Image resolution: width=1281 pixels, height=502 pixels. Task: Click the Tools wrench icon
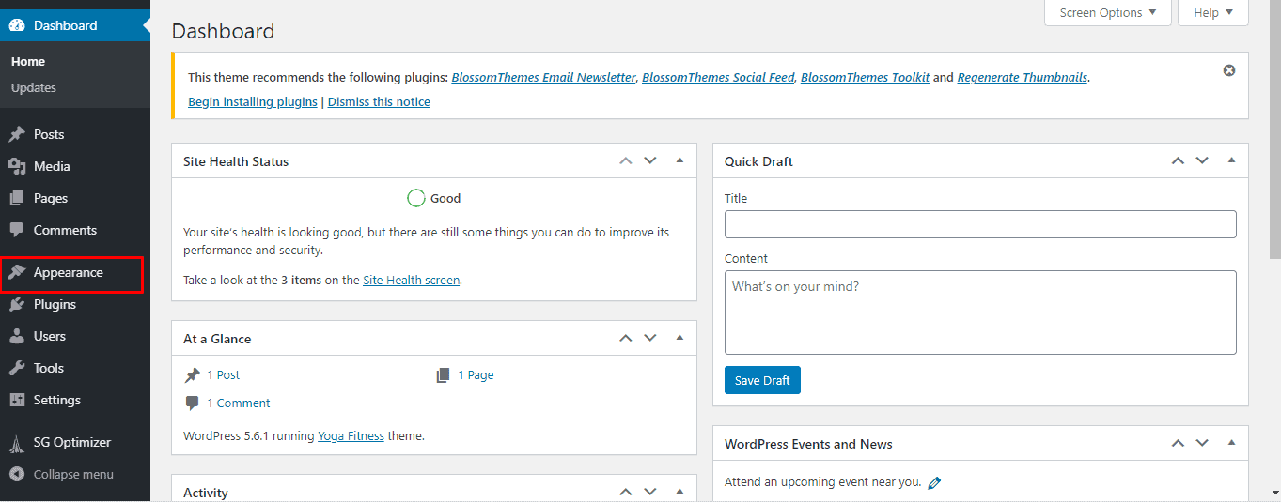pos(16,368)
